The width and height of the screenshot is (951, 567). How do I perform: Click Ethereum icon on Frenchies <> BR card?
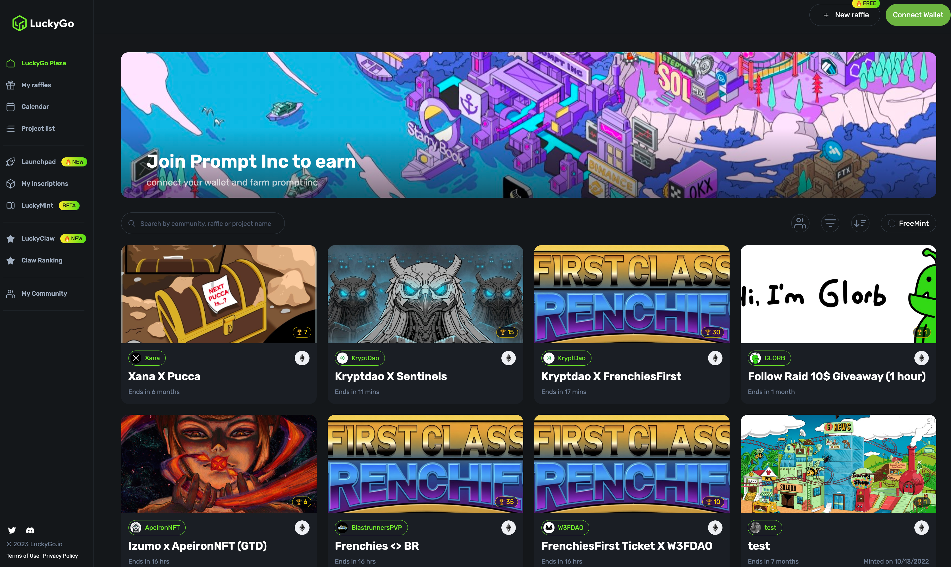[508, 528]
